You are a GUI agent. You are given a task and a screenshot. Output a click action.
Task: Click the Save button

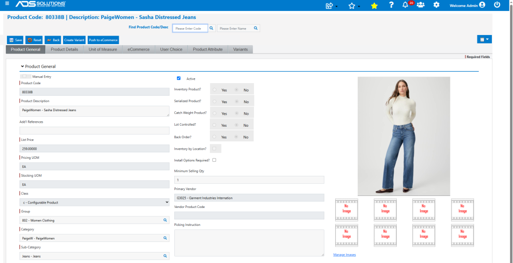(x=15, y=40)
